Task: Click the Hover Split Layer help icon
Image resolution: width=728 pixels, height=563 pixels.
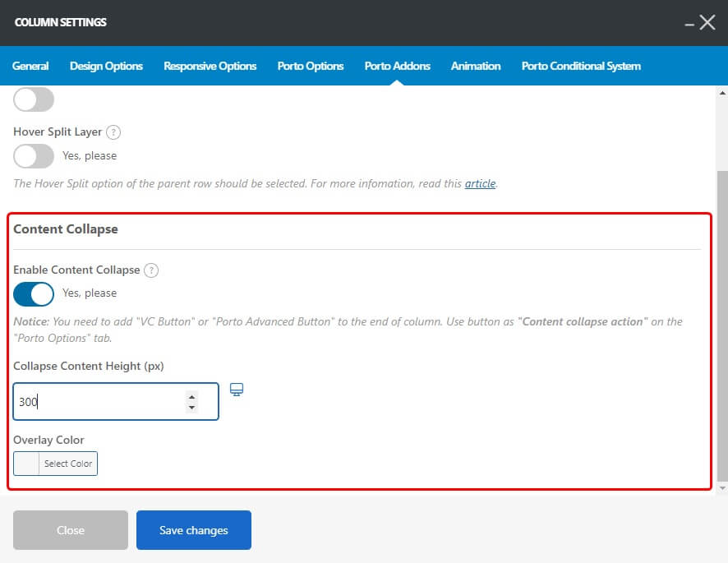Action: (x=114, y=132)
